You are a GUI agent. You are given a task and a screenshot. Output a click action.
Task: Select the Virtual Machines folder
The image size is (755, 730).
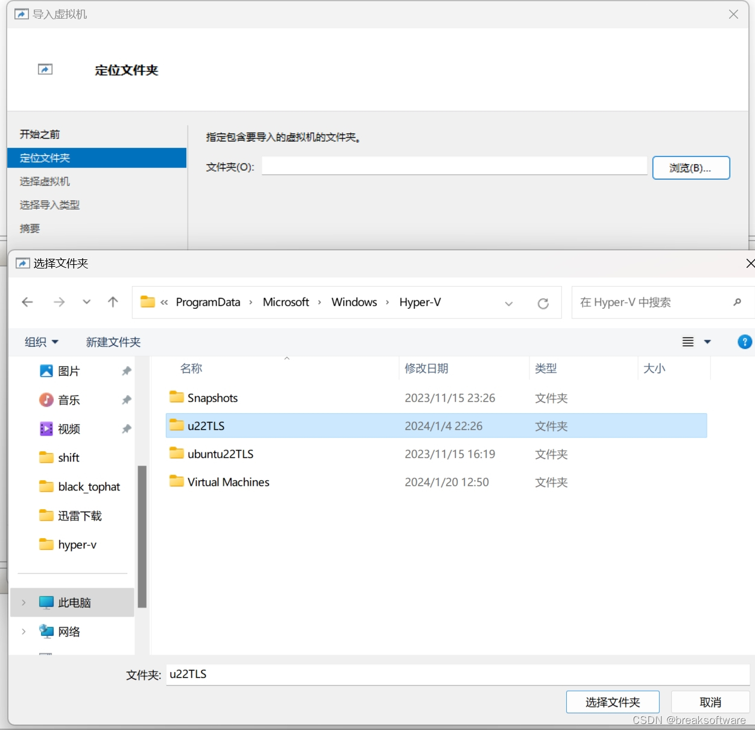[x=228, y=482]
